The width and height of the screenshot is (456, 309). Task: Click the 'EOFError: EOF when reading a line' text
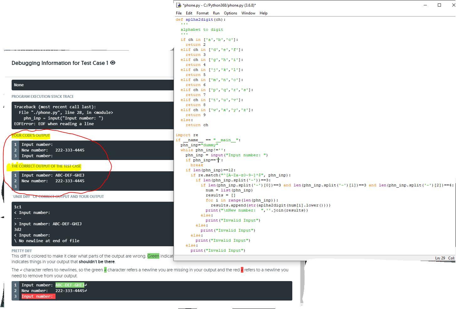coord(54,124)
